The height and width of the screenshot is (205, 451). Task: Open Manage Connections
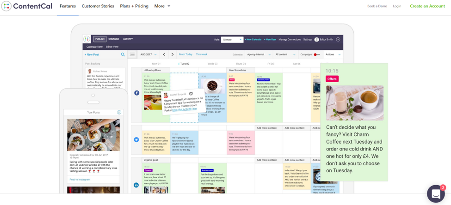290,40
